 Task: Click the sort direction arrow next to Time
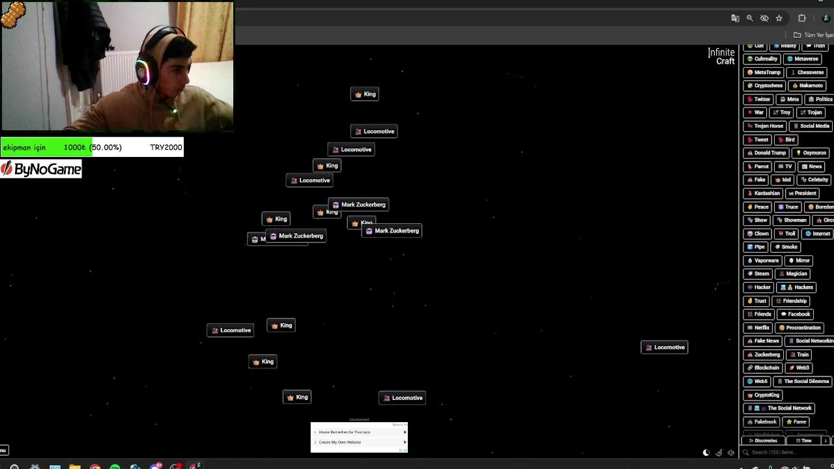(x=826, y=441)
